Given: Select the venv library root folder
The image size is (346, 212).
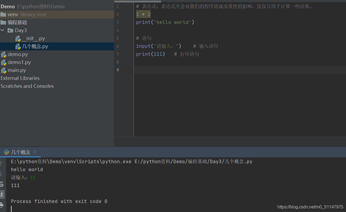Looking at the screenshot, I should [x=57, y=14].
